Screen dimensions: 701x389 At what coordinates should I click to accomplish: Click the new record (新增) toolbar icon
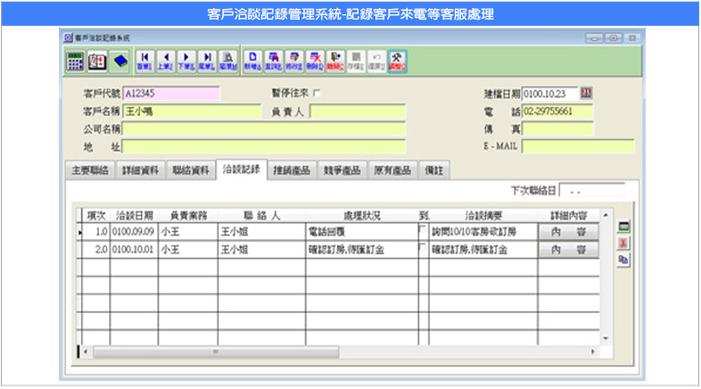coord(252,61)
